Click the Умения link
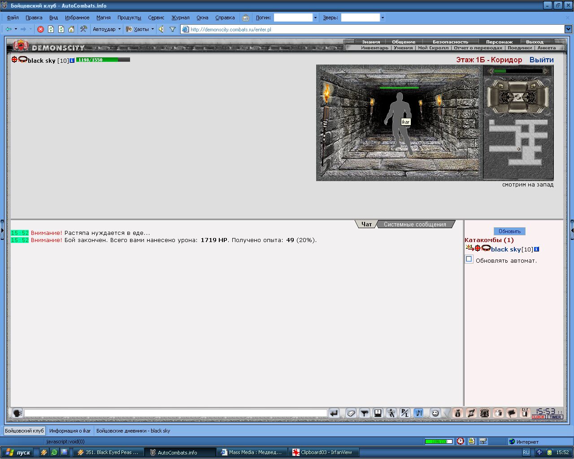574x459 pixels. (x=403, y=48)
